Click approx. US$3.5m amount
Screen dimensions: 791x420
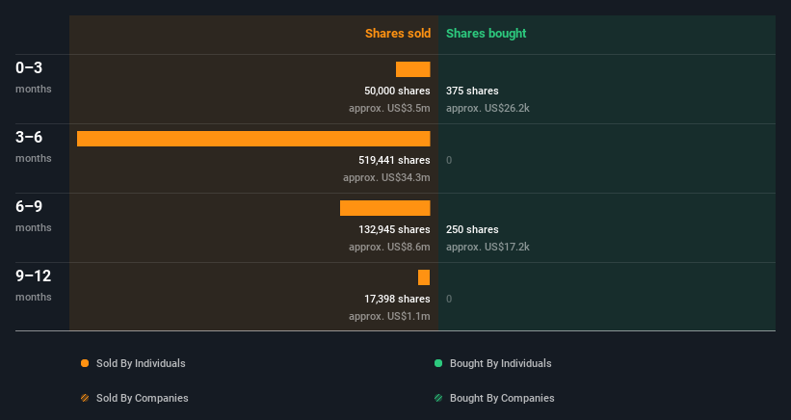point(389,109)
